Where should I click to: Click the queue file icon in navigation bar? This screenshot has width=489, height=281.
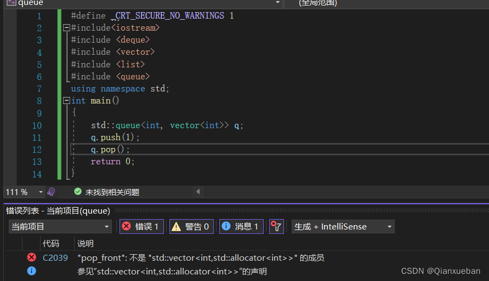tap(12, 3)
